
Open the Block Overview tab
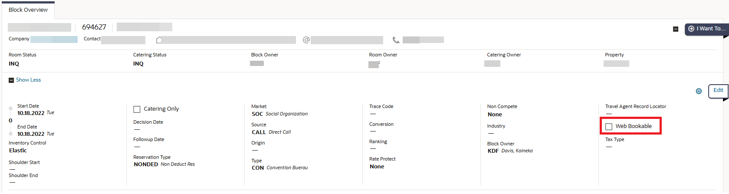click(28, 10)
